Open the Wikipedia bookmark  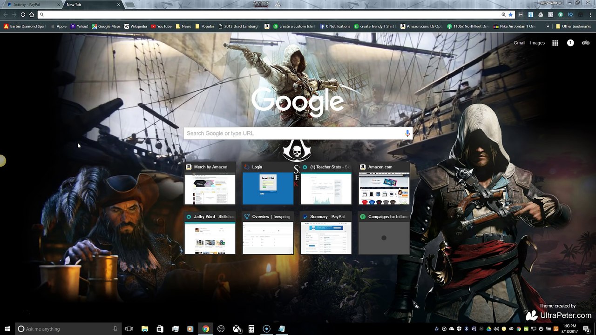[x=135, y=26]
